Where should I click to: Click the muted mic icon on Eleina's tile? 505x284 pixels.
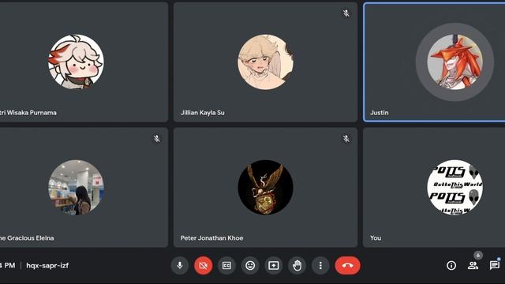157,139
